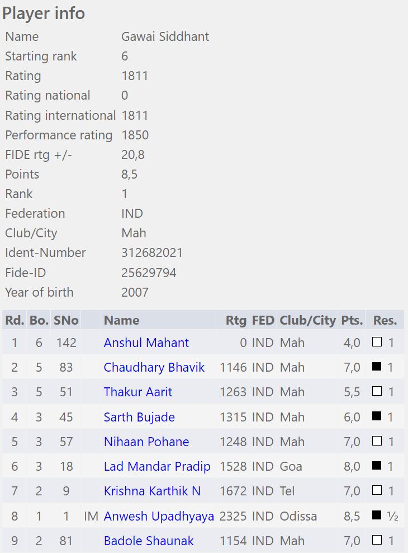The height and width of the screenshot is (553, 408).
Task: Click white piece icon in round 9
Action: pyautogui.click(x=377, y=540)
